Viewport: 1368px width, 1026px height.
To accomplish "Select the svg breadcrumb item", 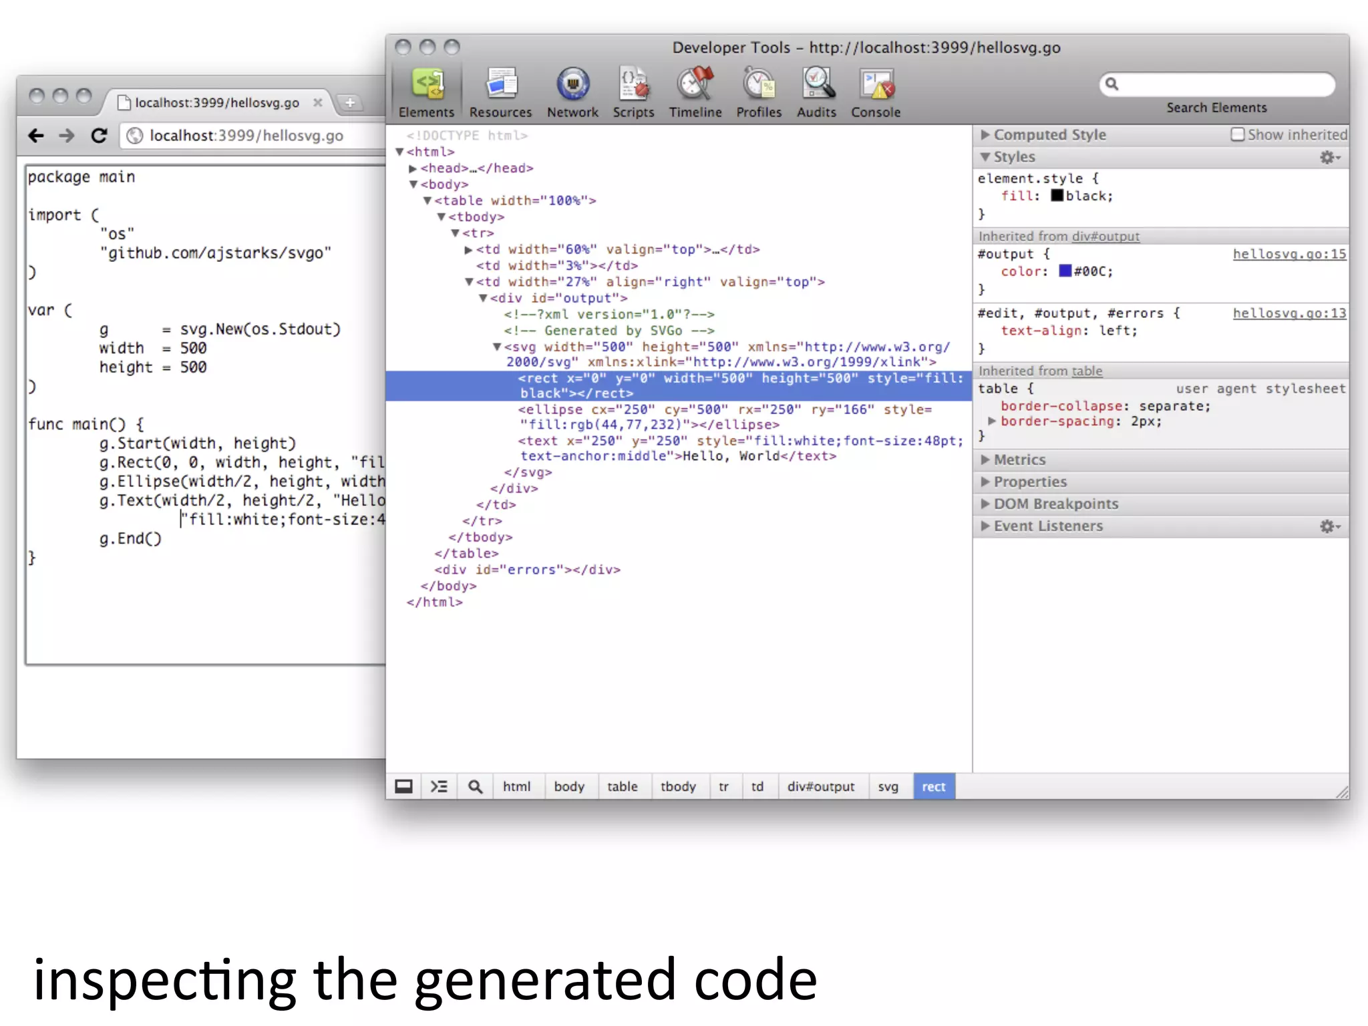I will click(x=888, y=786).
